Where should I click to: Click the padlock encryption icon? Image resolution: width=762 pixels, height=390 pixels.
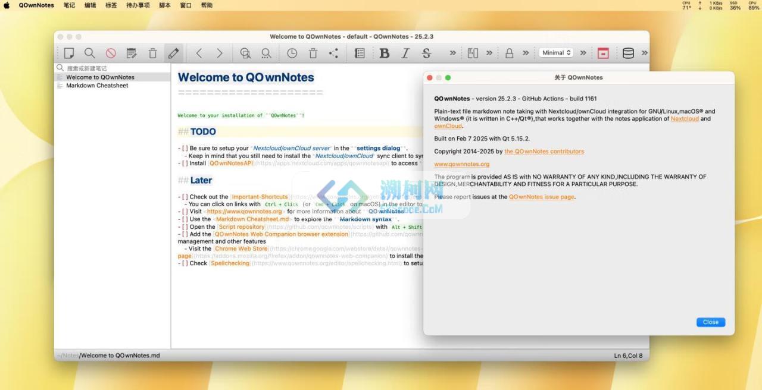click(509, 53)
